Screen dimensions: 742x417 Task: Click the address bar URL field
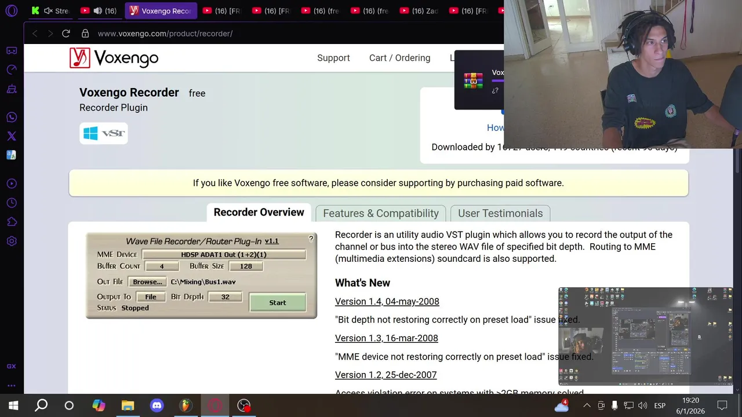tap(165, 34)
